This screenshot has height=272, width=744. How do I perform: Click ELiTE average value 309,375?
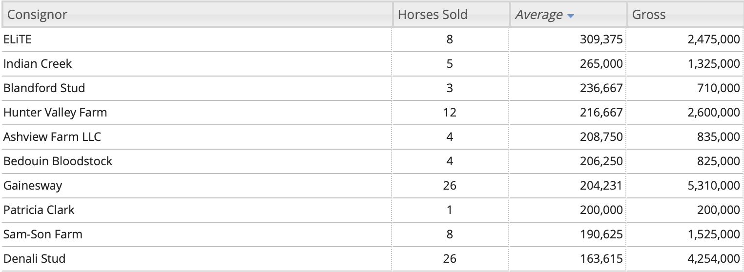601,39
